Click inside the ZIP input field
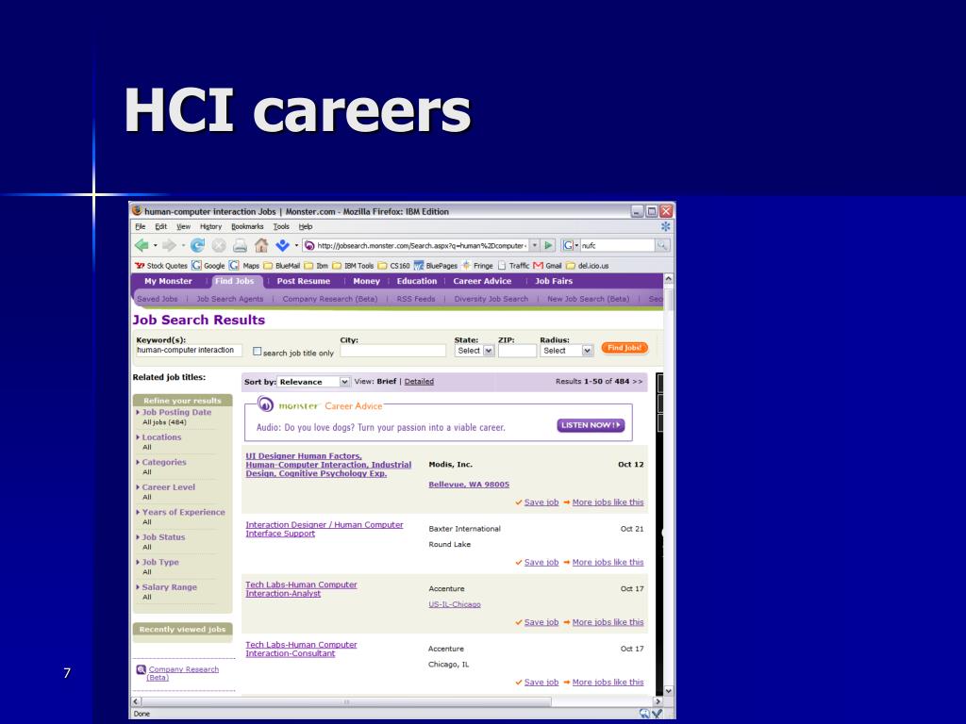The width and height of the screenshot is (966, 724). pyautogui.click(x=517, y=351)
